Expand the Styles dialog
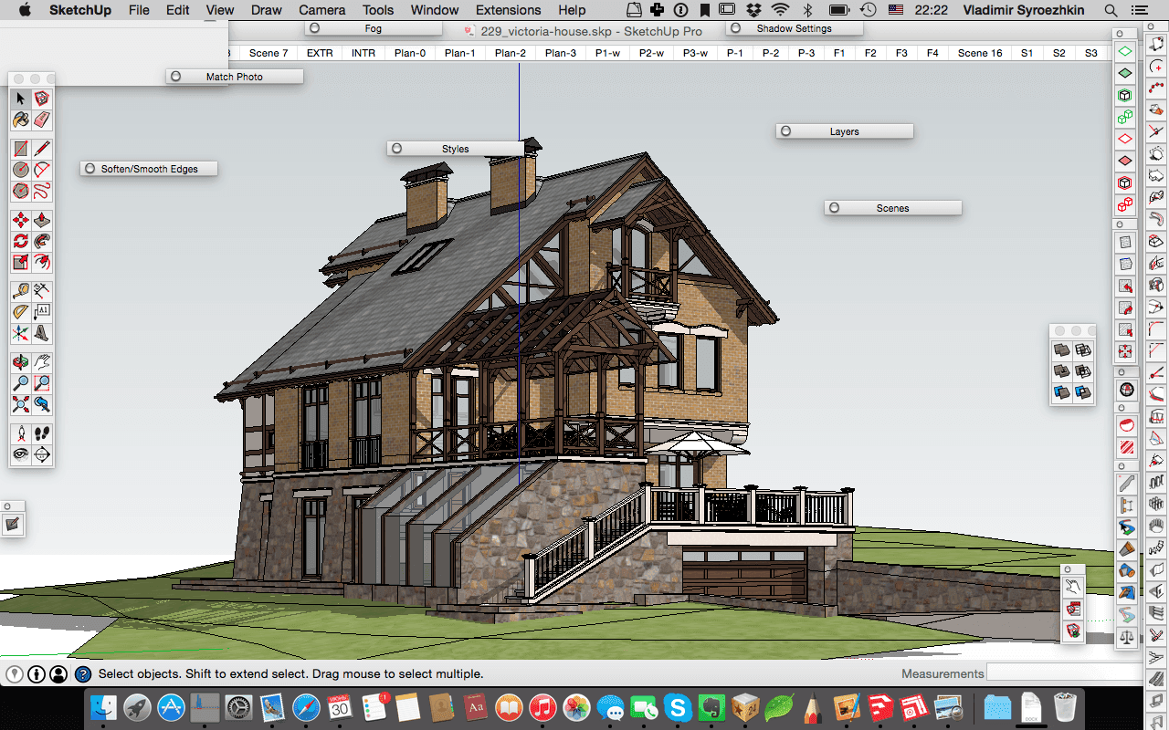Viewport: 1169px width, 730px height. point(396,148)
